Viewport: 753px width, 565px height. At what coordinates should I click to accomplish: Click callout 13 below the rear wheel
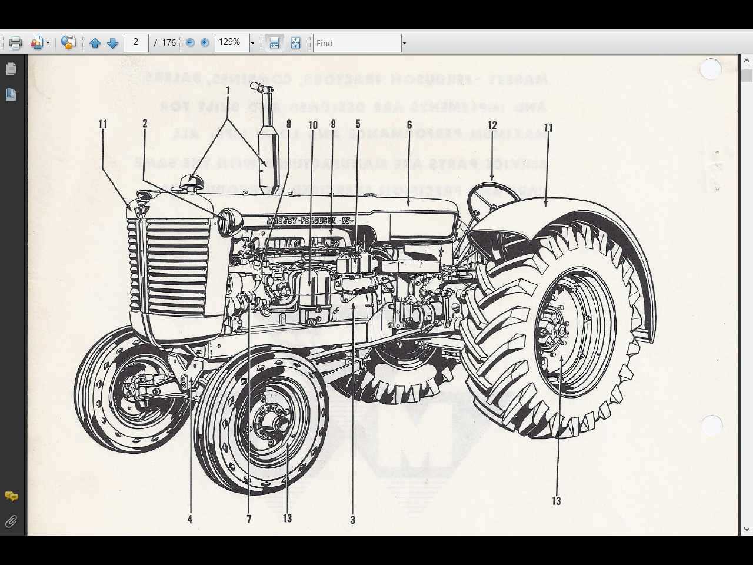pos(556,501)
